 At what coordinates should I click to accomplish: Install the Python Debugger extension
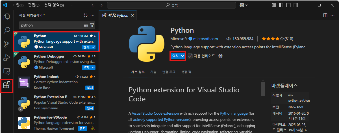pos(86,67)
